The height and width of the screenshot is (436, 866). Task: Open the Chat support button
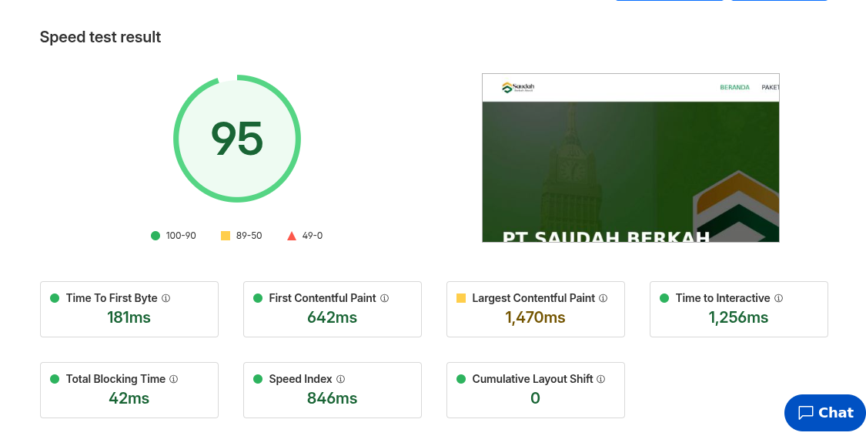coord(825,413)
